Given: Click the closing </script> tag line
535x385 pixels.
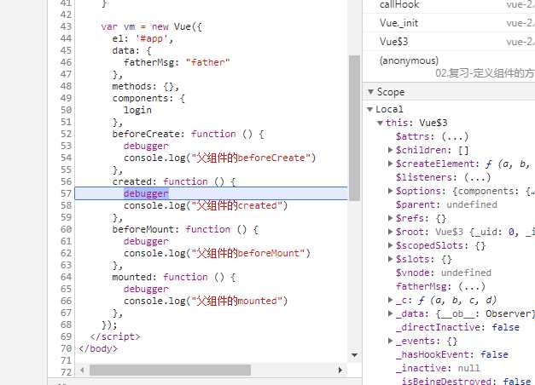Looking at the screenshot, I should (x=115, y=336).
